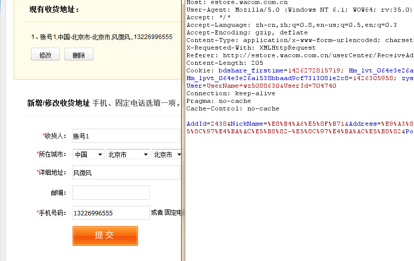414x261 pixels.
Task: Click the 修改 button for address 1
Action: [46, 54]
